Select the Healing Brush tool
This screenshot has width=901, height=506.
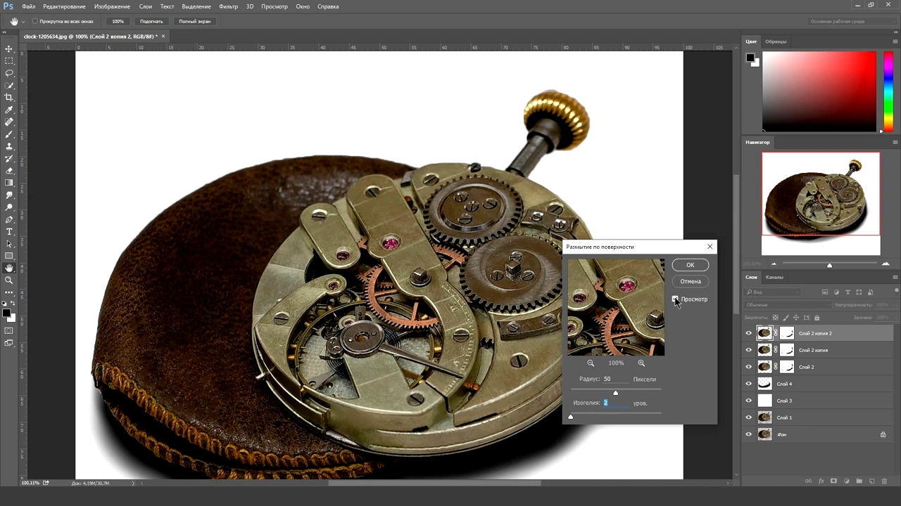click(x=9, y=122)
